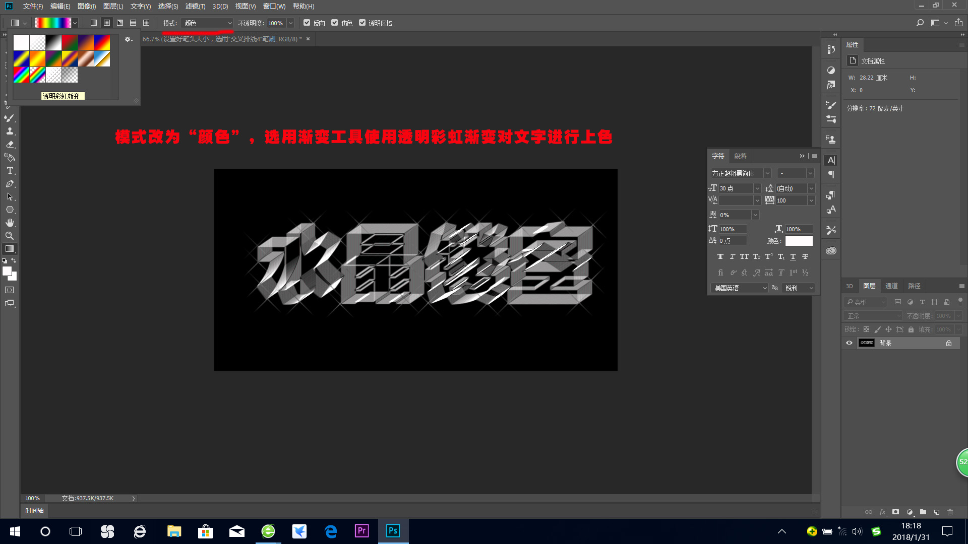Open the 滤镜 menu

tap(193, 6)
